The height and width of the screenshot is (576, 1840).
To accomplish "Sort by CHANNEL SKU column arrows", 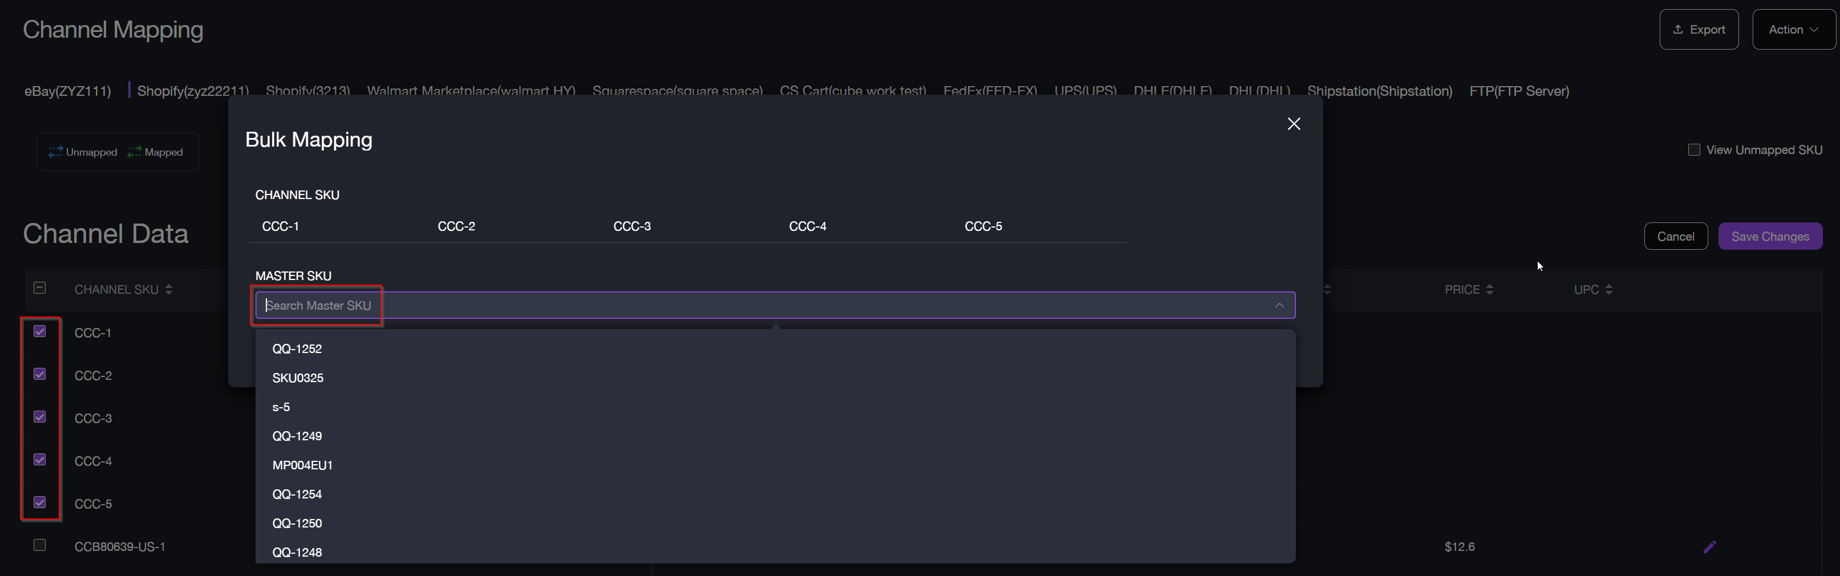I will click(x=169, y=290).
